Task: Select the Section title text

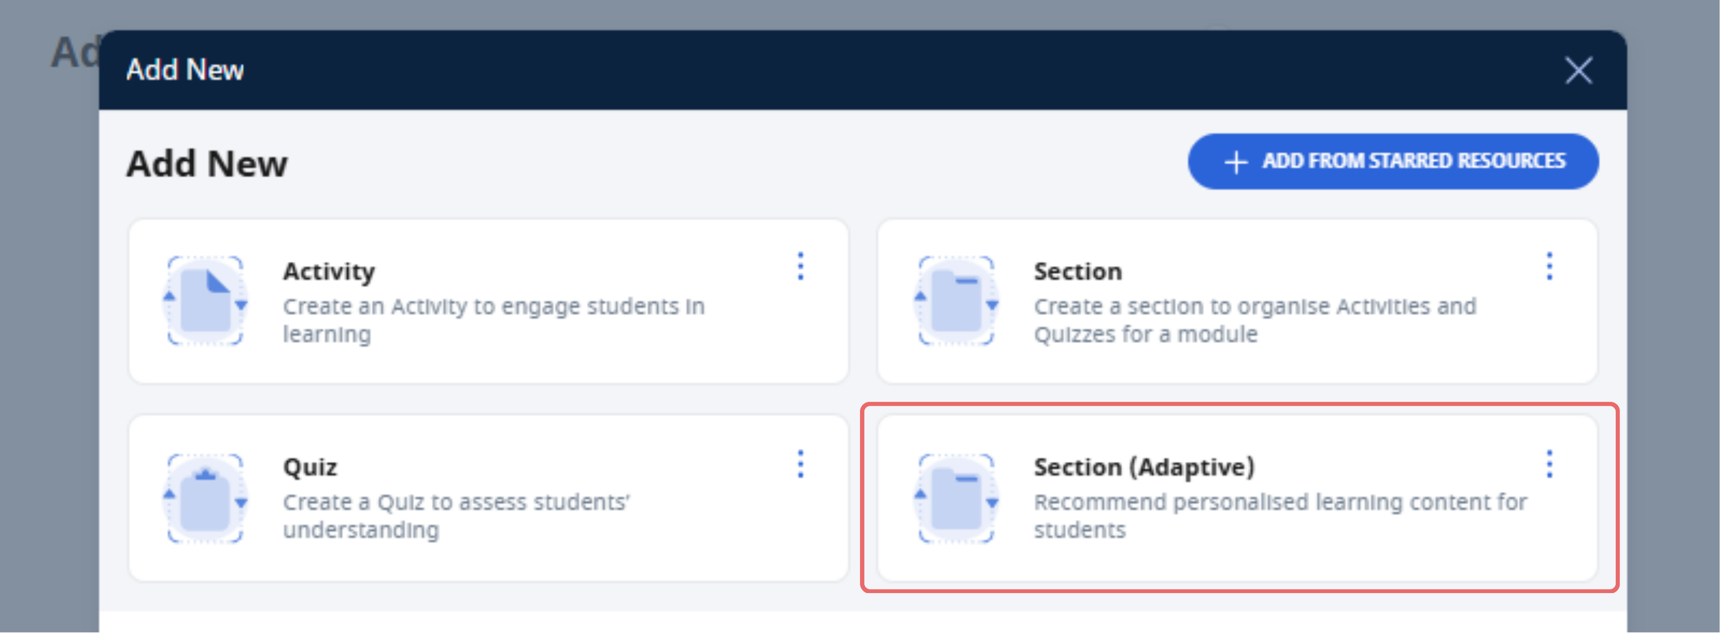Action: tap(1077, 271)
